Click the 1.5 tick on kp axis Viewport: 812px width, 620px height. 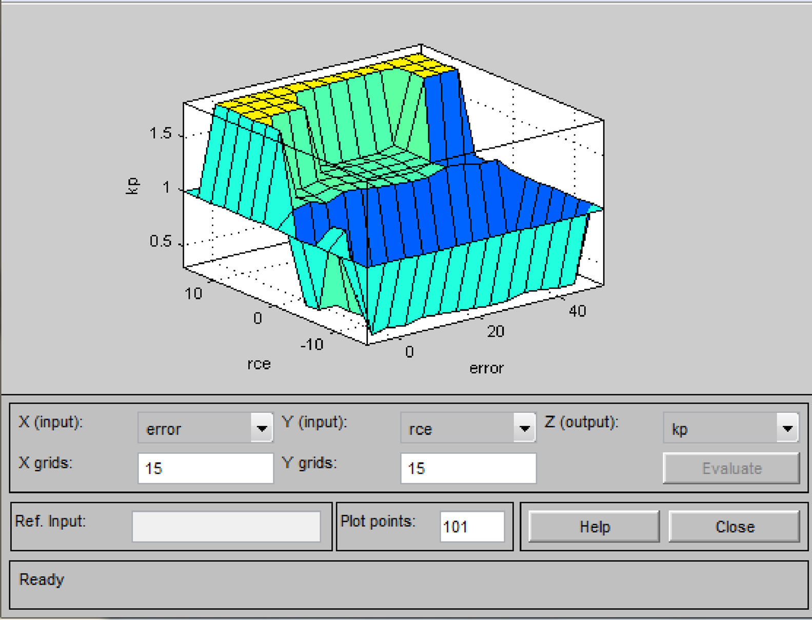coord(161,134)
